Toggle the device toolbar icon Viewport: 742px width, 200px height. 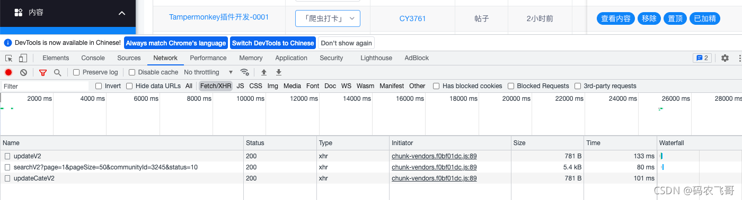[23, 58]
